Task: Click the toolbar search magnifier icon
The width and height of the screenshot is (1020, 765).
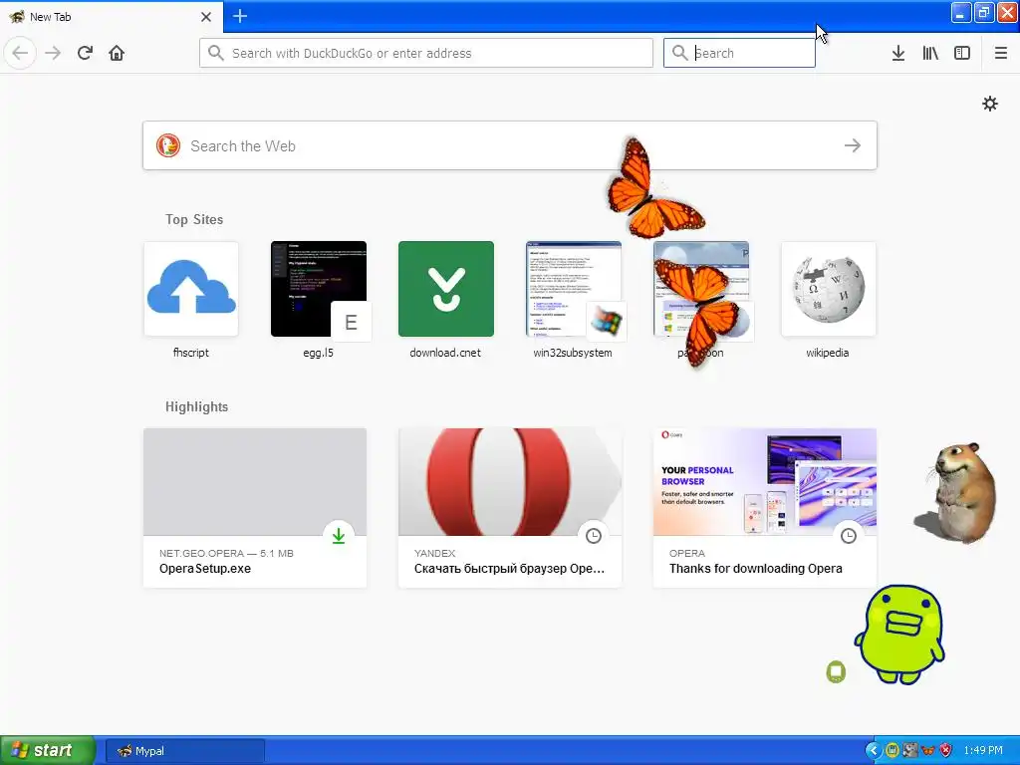Action: 679,53
